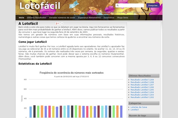The height and width of the screenshot is (118, 178).
Task: Click the A Lotofácil page heading
Action: (28, 24)
